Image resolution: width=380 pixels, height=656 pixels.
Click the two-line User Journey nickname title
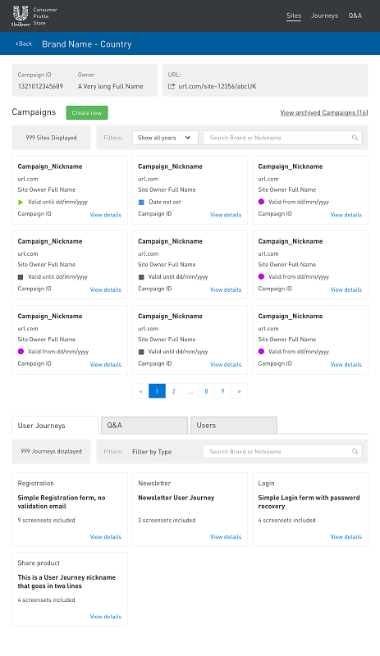coord(66,581)
